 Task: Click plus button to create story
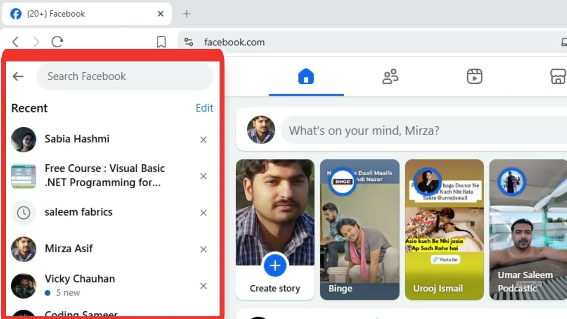275,266
